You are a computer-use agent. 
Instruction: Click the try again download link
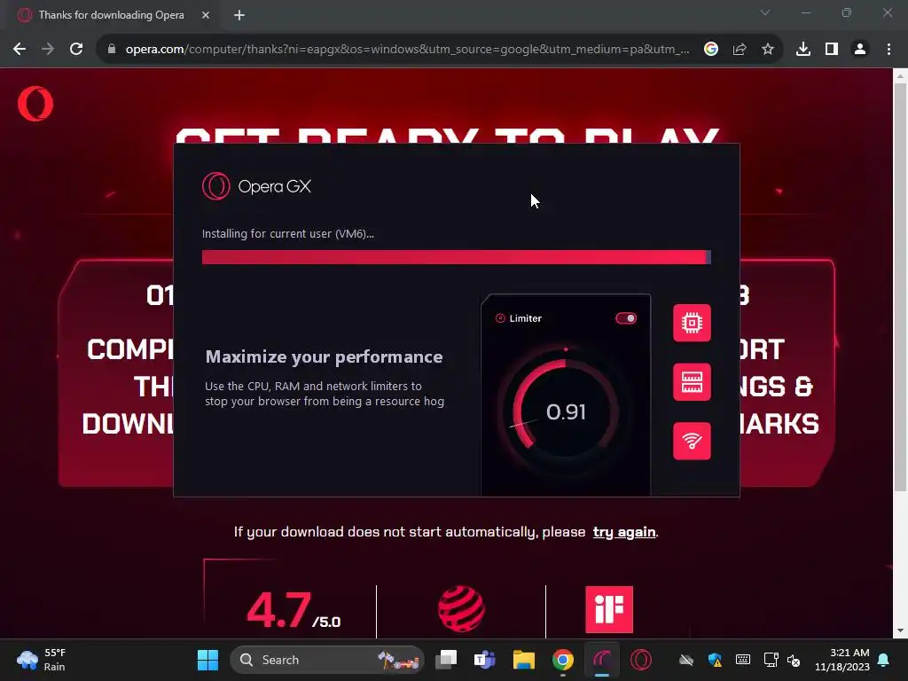(624, 532)
